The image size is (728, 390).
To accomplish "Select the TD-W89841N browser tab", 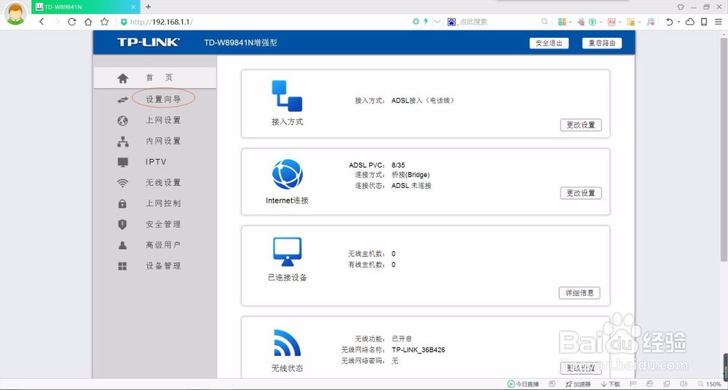I will click(x=86, y=7).
